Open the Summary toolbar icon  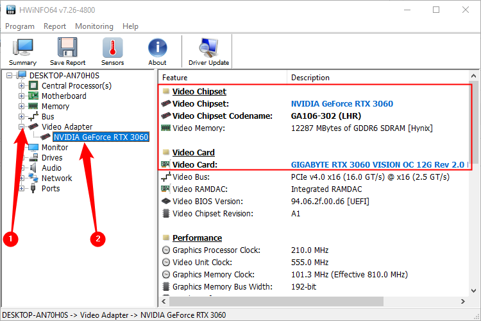click(22, 52)
